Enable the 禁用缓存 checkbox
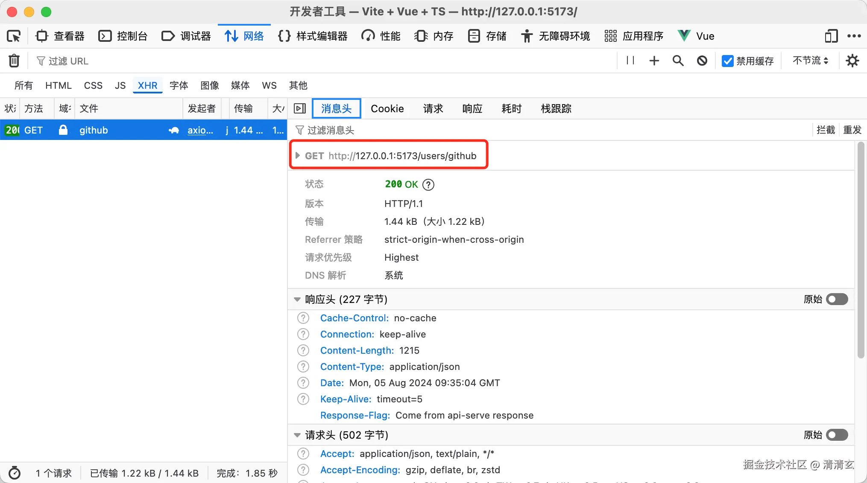Screen dimensions: 867x483 (x=727, y=61)
